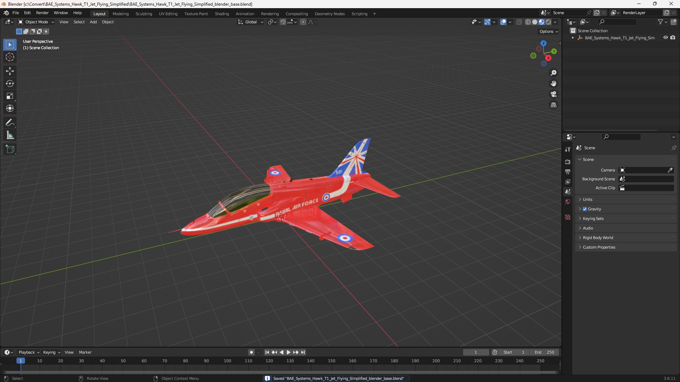This screenshot has height=382, width=680.
Task: Activate the Move tool
Action: (x=10, y=71)
